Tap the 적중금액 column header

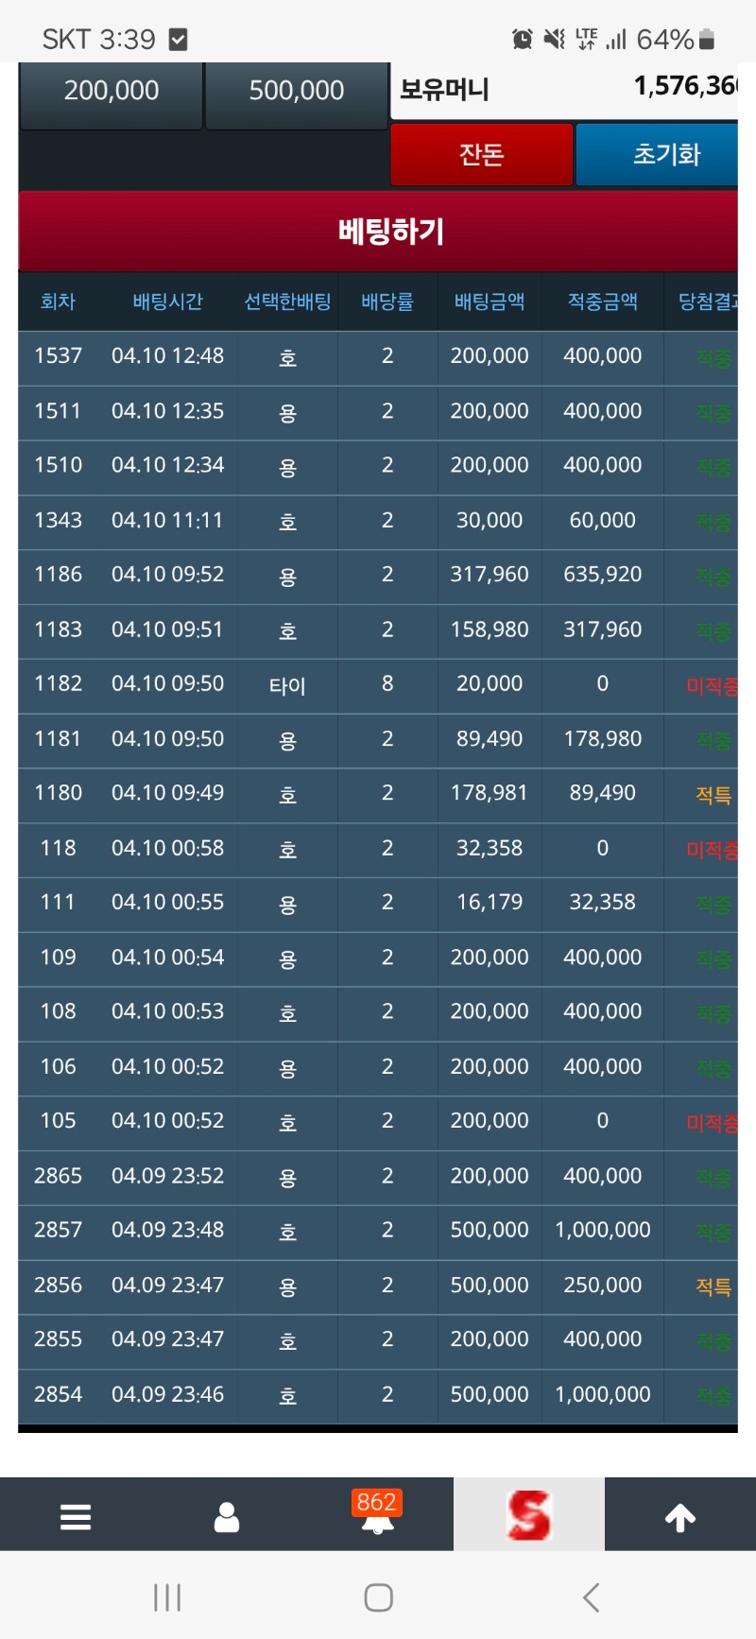coord(602,302)
